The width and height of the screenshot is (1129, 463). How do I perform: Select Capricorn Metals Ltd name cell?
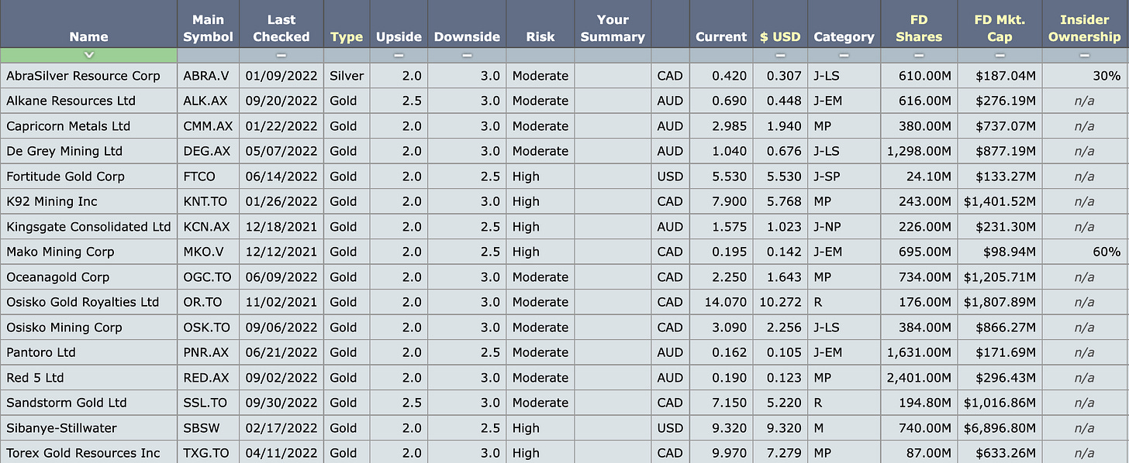pyautogui.click(x=68, y=126)
